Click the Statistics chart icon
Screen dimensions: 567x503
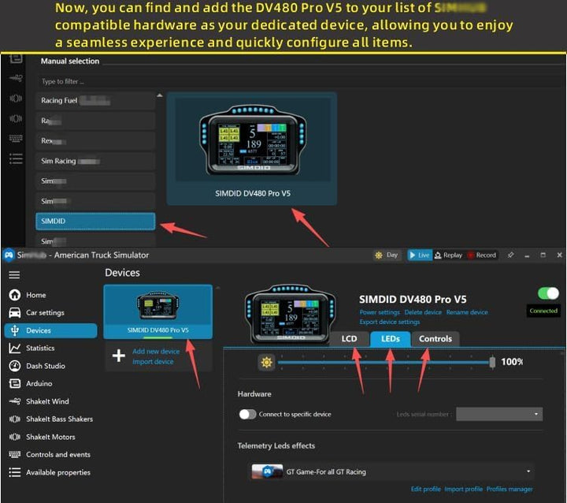click(15, 348)
